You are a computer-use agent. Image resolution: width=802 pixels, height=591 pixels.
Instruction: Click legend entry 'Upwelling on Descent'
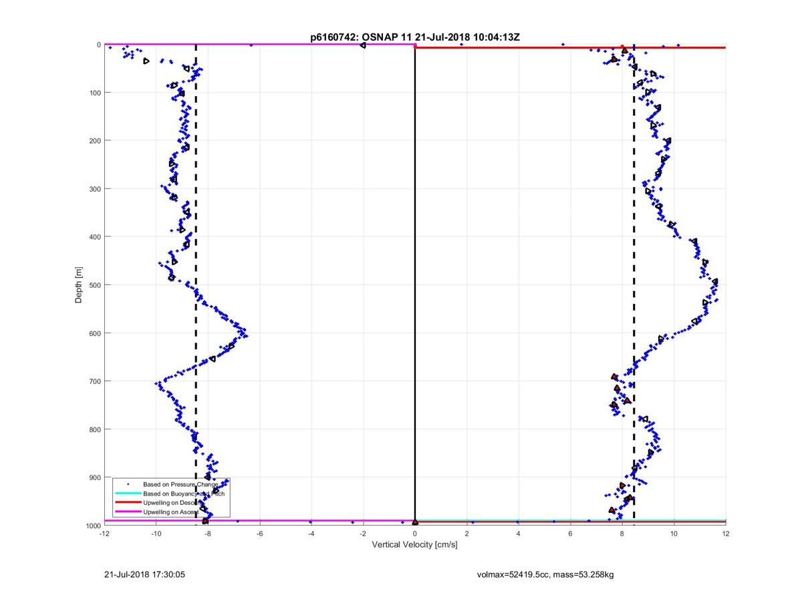(172, 502)
